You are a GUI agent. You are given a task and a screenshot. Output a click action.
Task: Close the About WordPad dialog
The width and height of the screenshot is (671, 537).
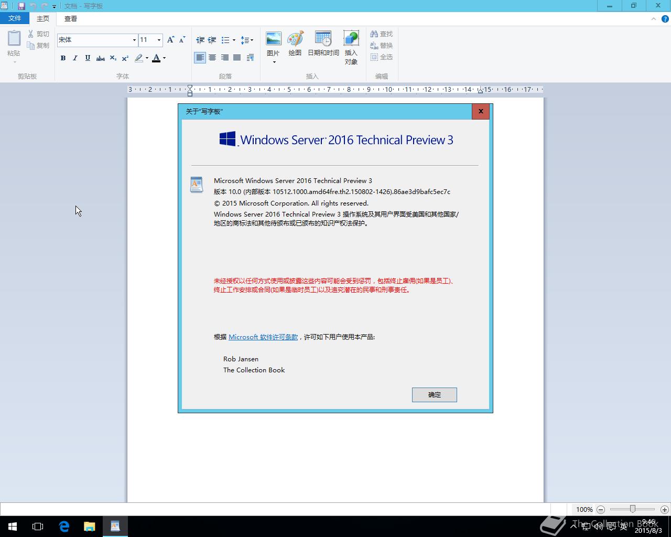point(481,111)
